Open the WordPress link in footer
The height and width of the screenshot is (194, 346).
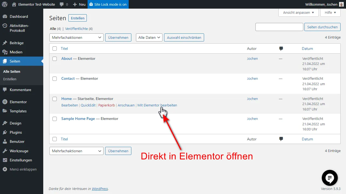click(100, 189)
